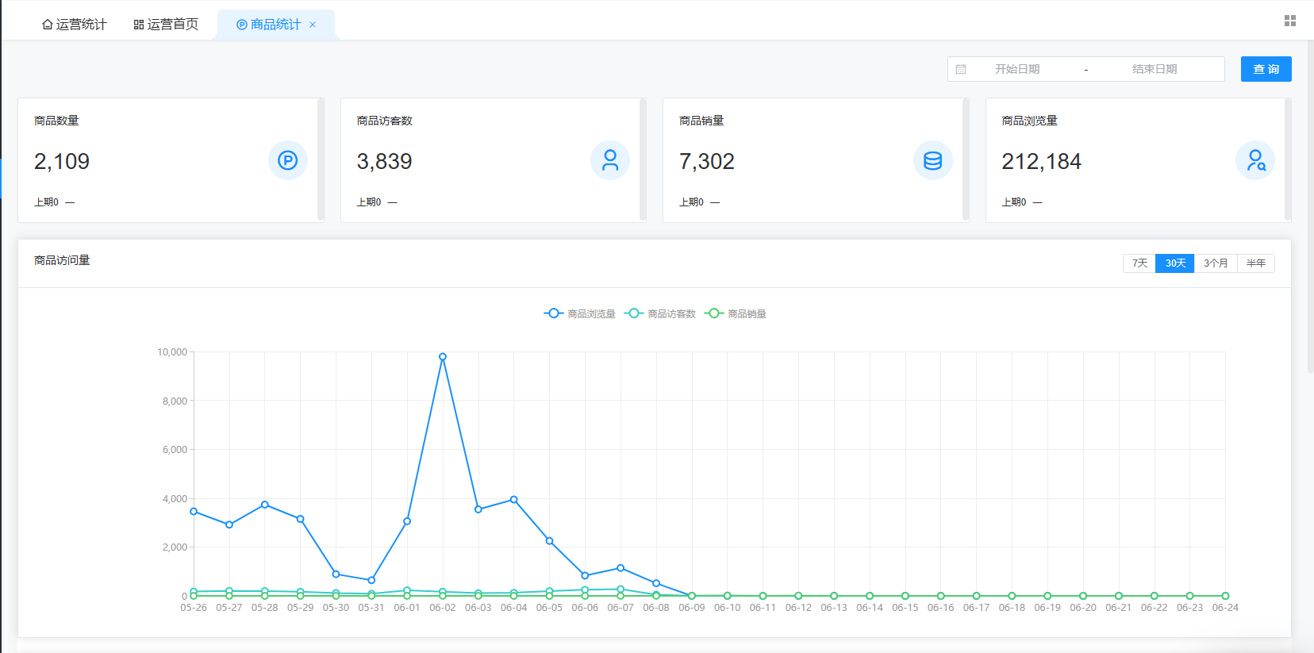Screen dimensions: 1314x653
Task: Click the 06-02 peak data point on chart
Action: (x=443, y=357)
